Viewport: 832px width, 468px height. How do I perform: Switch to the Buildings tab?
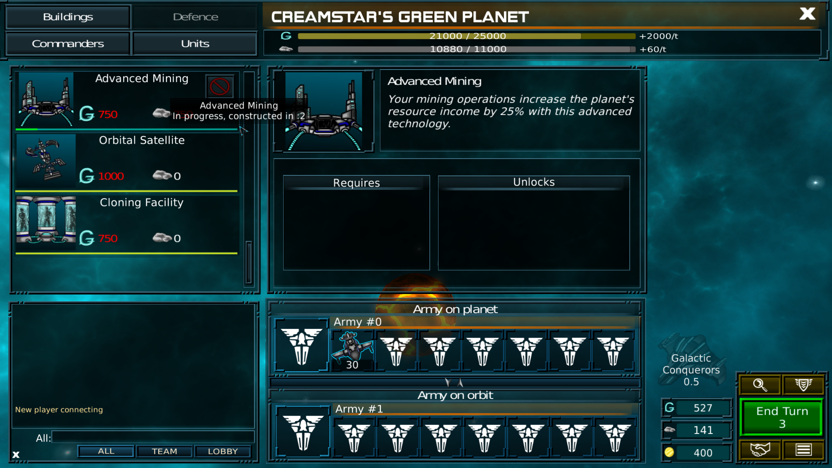click(68, 17)
